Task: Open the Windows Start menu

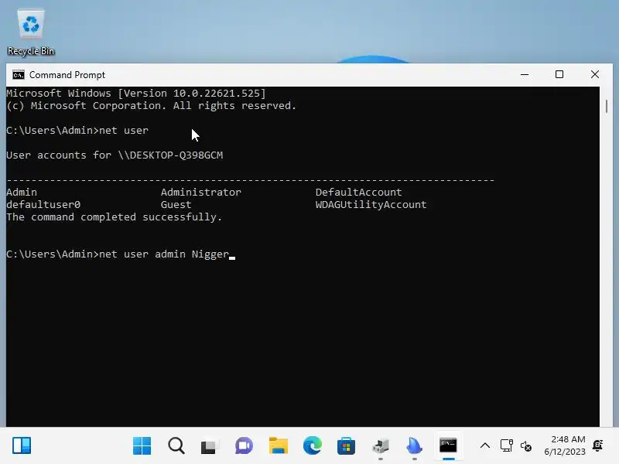Action: pyautogui.click(x=142, y=446)
